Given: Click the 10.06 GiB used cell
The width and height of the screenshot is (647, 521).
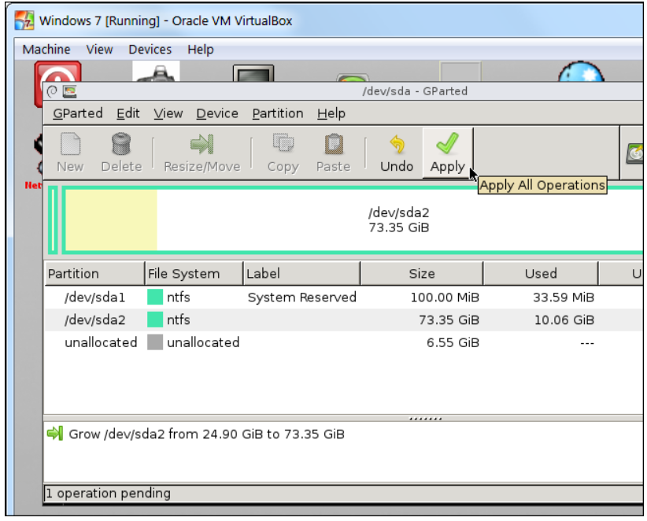Looking at the screenshot, I should point(564,320).
